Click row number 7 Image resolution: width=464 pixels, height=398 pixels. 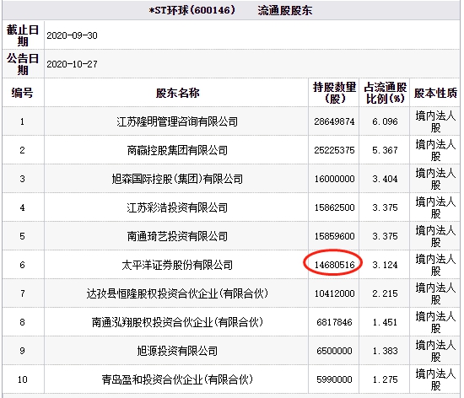point(22,293)
